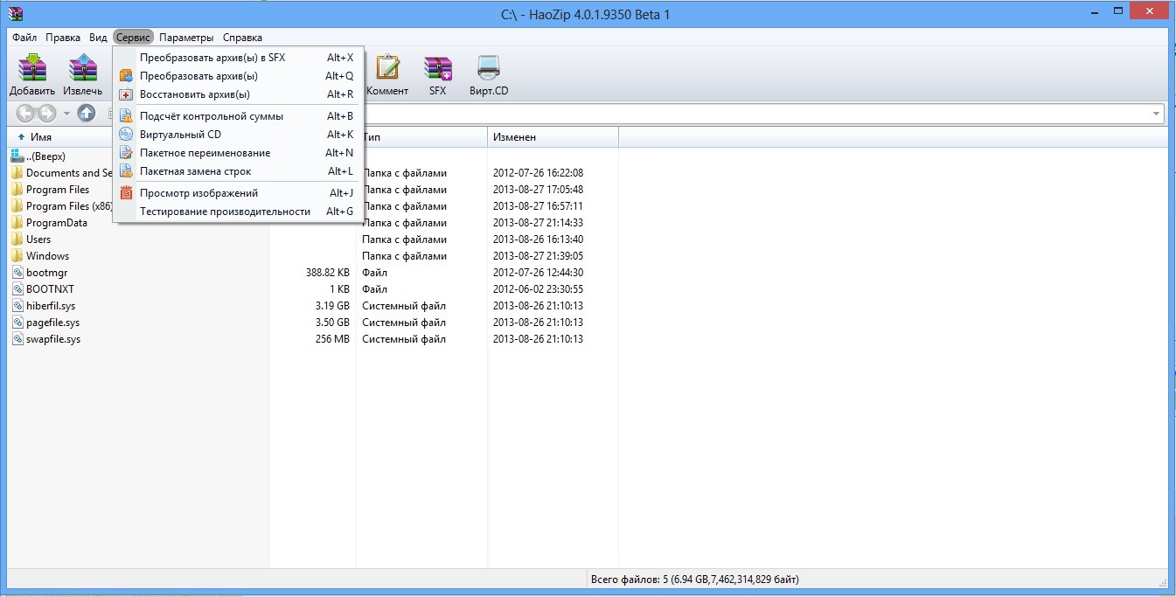The height and width of the screenshot is (597, 1176).
Task: Go forward with the right arrow button
Action: coord(46,113)
